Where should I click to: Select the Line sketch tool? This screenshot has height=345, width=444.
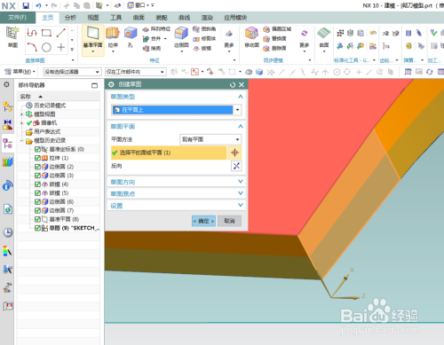[x=60, y=33]
